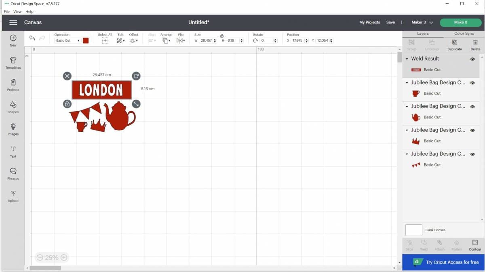
Task: Open the red operation color swatch
Action: (x=86, y=40)
